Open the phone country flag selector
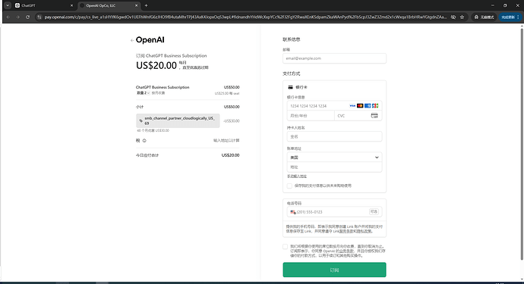The width and height of the screenshot is (524, 284). click(x=293, y=212)
